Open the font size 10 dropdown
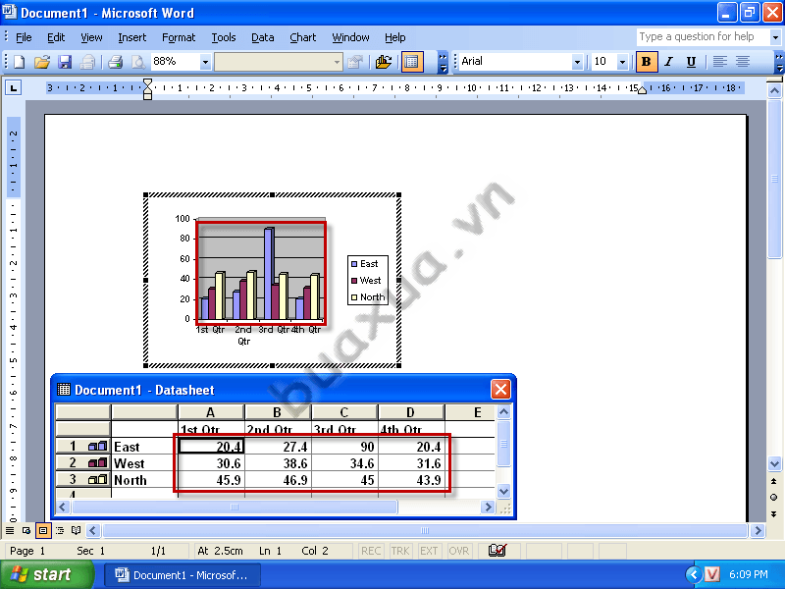Image resolution: width=785 pixels, height=589 pixels. tap(622, 62)
